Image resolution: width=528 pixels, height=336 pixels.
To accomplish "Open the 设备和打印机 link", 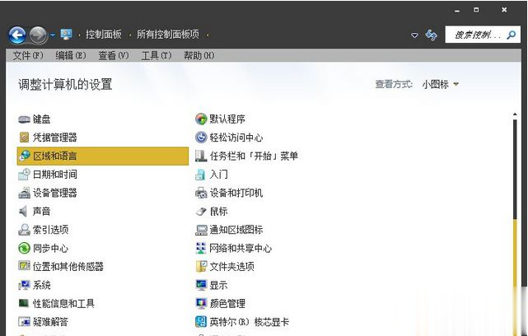I will 236,193.
